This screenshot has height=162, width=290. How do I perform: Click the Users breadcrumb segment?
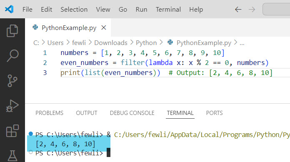tap(55, 43)
